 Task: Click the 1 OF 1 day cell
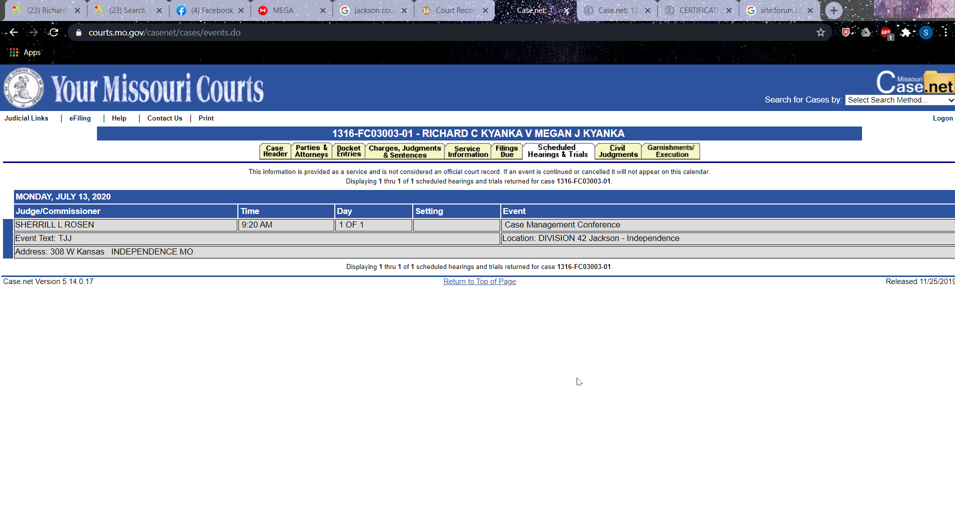coord(374,225)
